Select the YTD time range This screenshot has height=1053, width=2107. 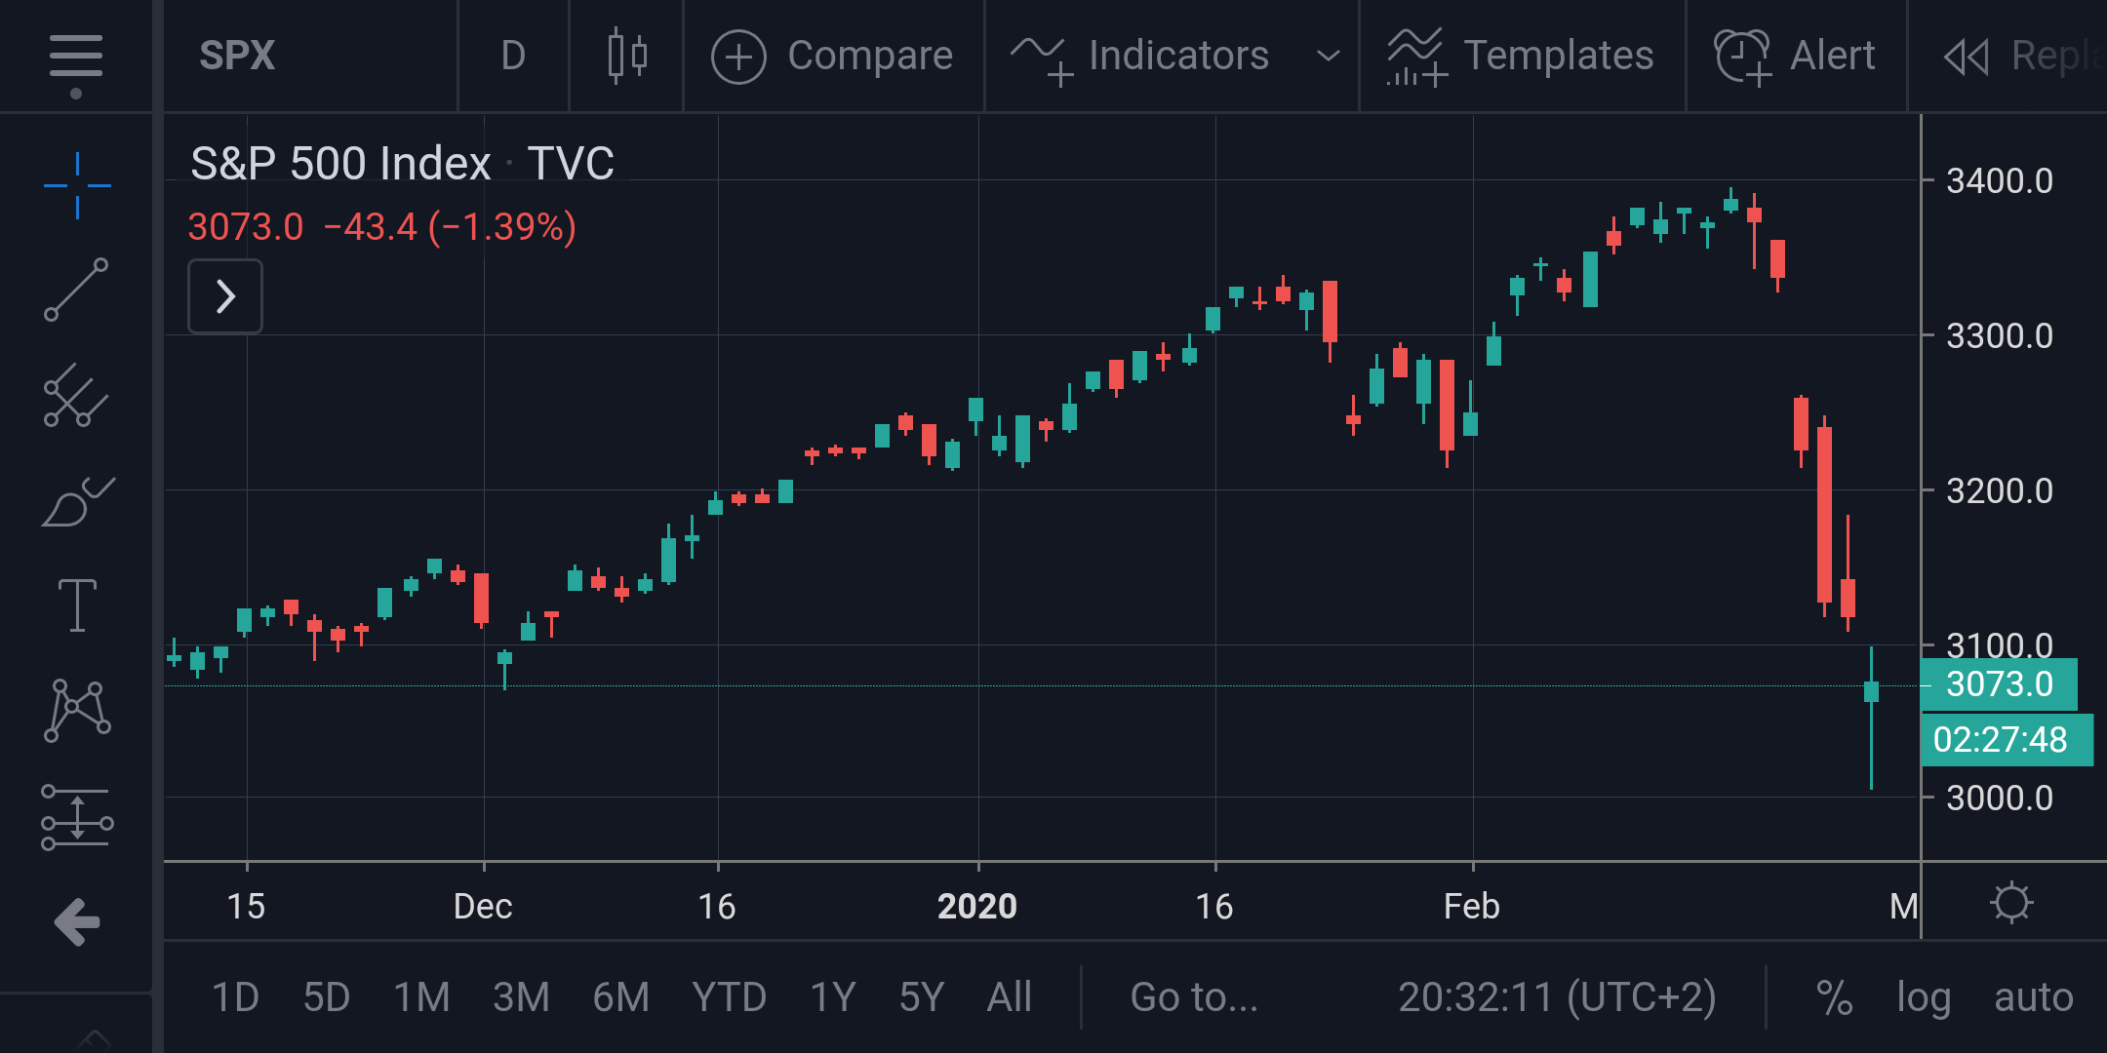[x=729, y=997]
